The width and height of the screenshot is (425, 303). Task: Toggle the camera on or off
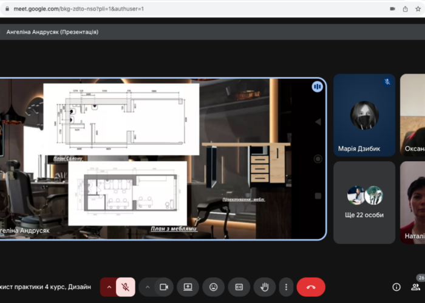click(x=163, y=287)
